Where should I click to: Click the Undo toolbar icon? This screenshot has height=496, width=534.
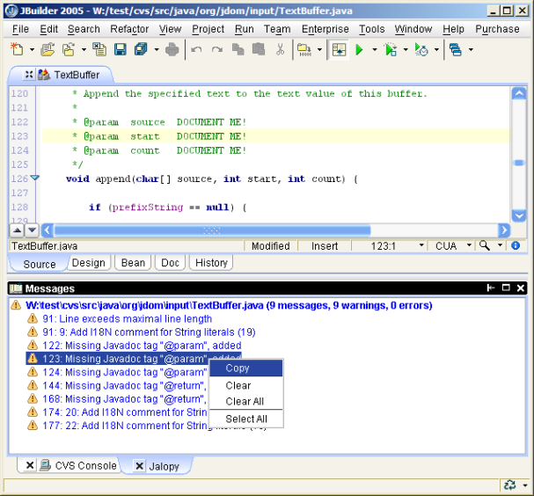[196, 50]
